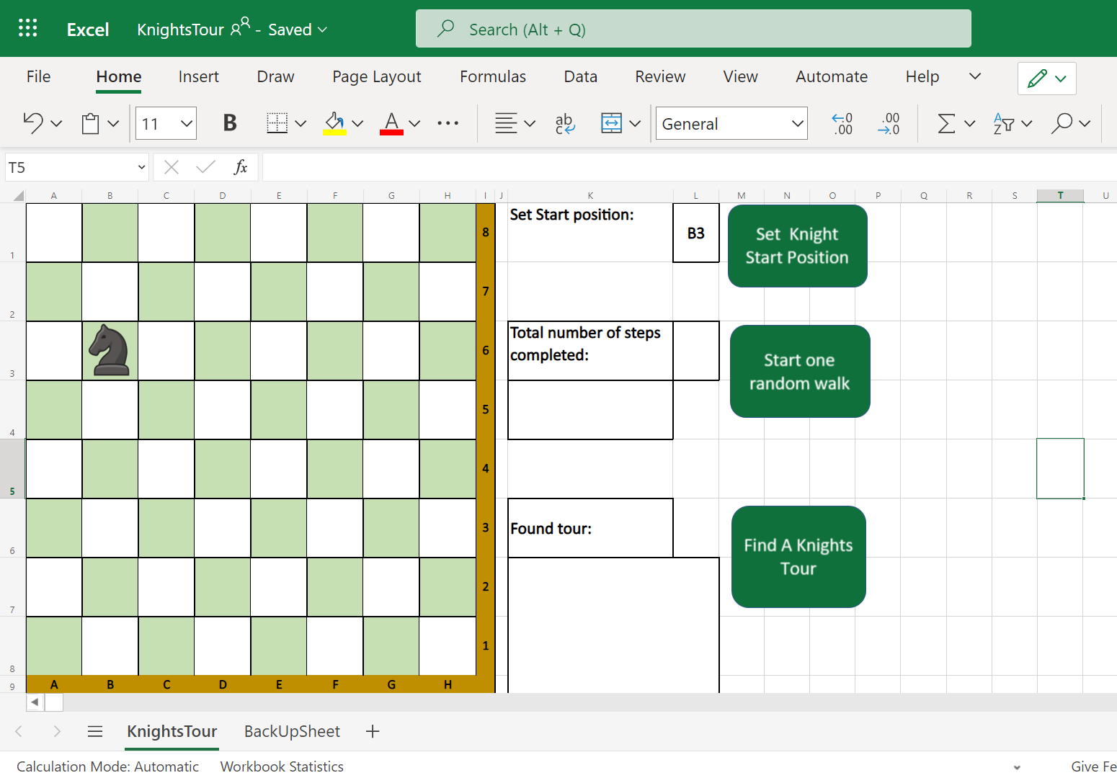Click the text alignment icon
This screenshot has height=778, width=1117.
pyautogui.click(x=506, y=123)
